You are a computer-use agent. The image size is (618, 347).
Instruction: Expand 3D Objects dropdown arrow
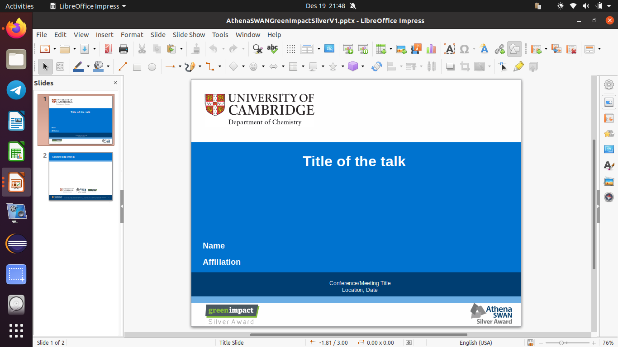point(362,67)
